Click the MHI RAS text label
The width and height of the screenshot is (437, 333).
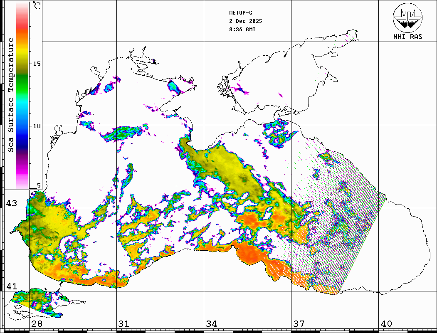pos(407,37)
